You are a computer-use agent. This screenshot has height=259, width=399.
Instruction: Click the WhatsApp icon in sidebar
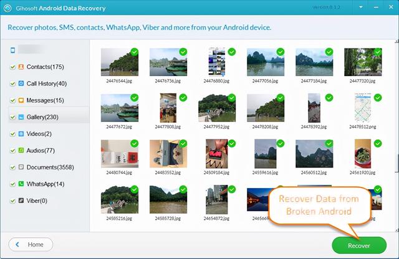pos(21,184)
